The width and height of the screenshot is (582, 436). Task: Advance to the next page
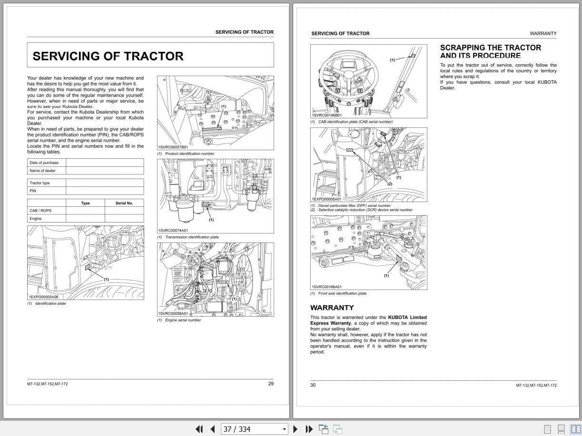pos(296,429)
